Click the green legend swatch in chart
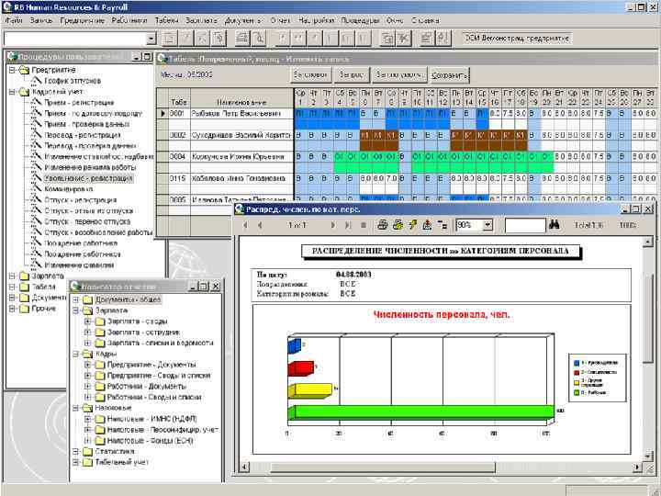The height and width of the screenshot is (496, 661). 577,393
